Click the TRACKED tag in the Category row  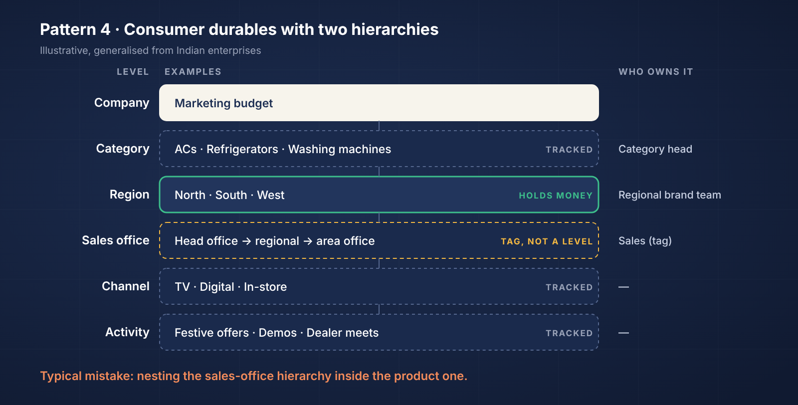pos(569,150)
